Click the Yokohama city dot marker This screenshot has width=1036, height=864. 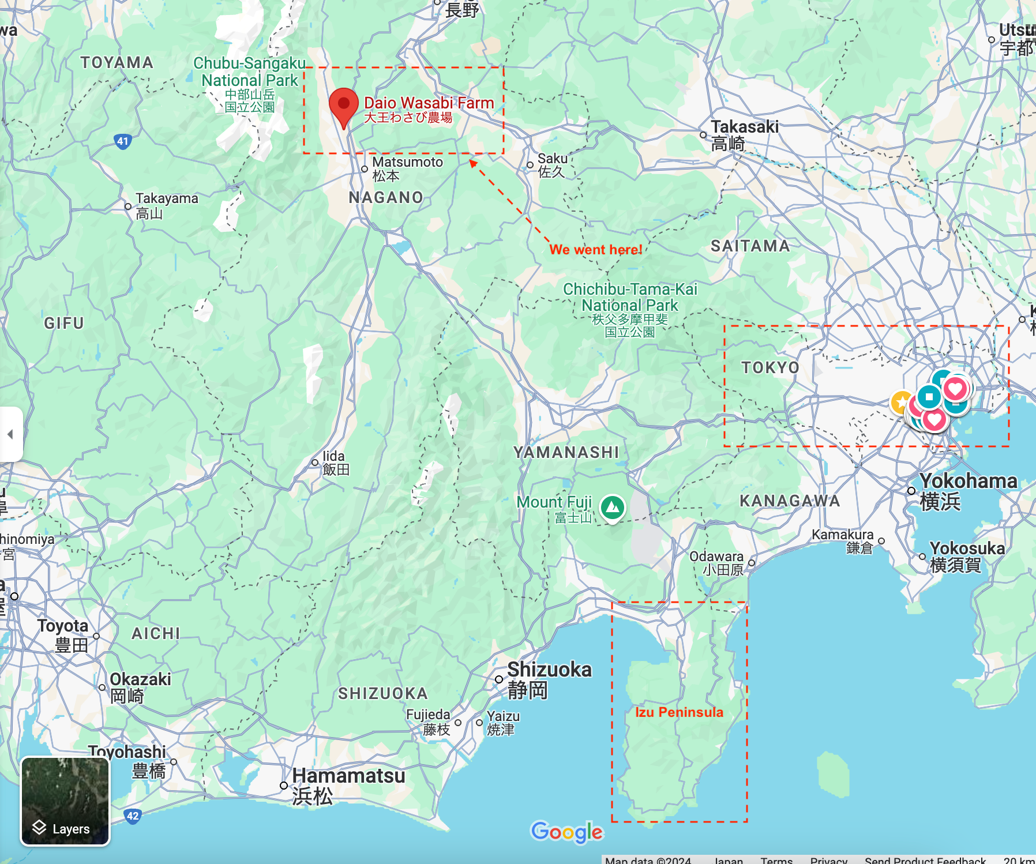[911, 491]
